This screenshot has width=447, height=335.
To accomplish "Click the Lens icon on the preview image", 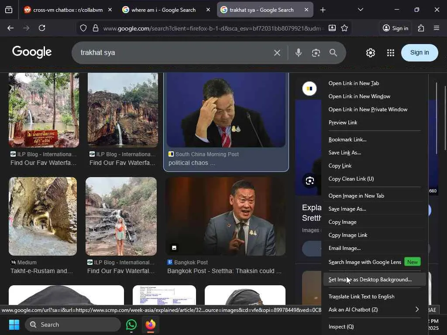I will 310,181.
